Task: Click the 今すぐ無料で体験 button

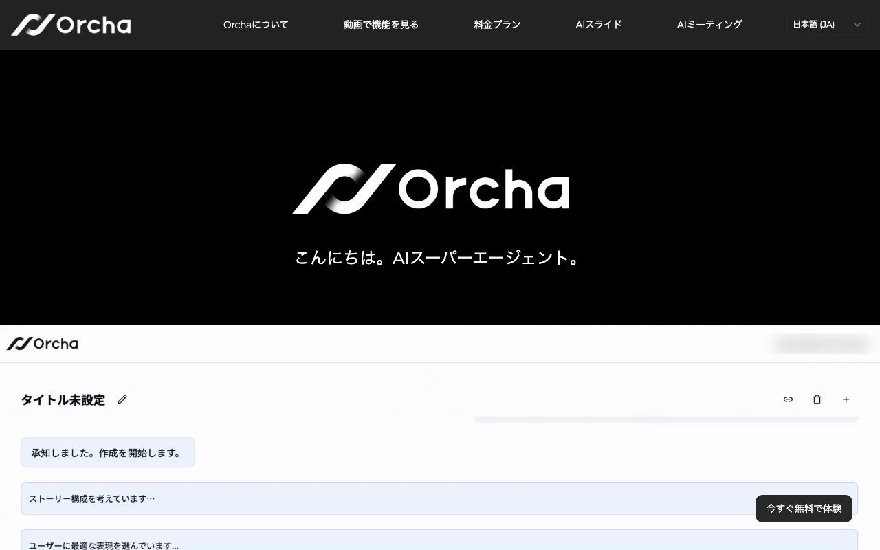Action: [804, 509]
